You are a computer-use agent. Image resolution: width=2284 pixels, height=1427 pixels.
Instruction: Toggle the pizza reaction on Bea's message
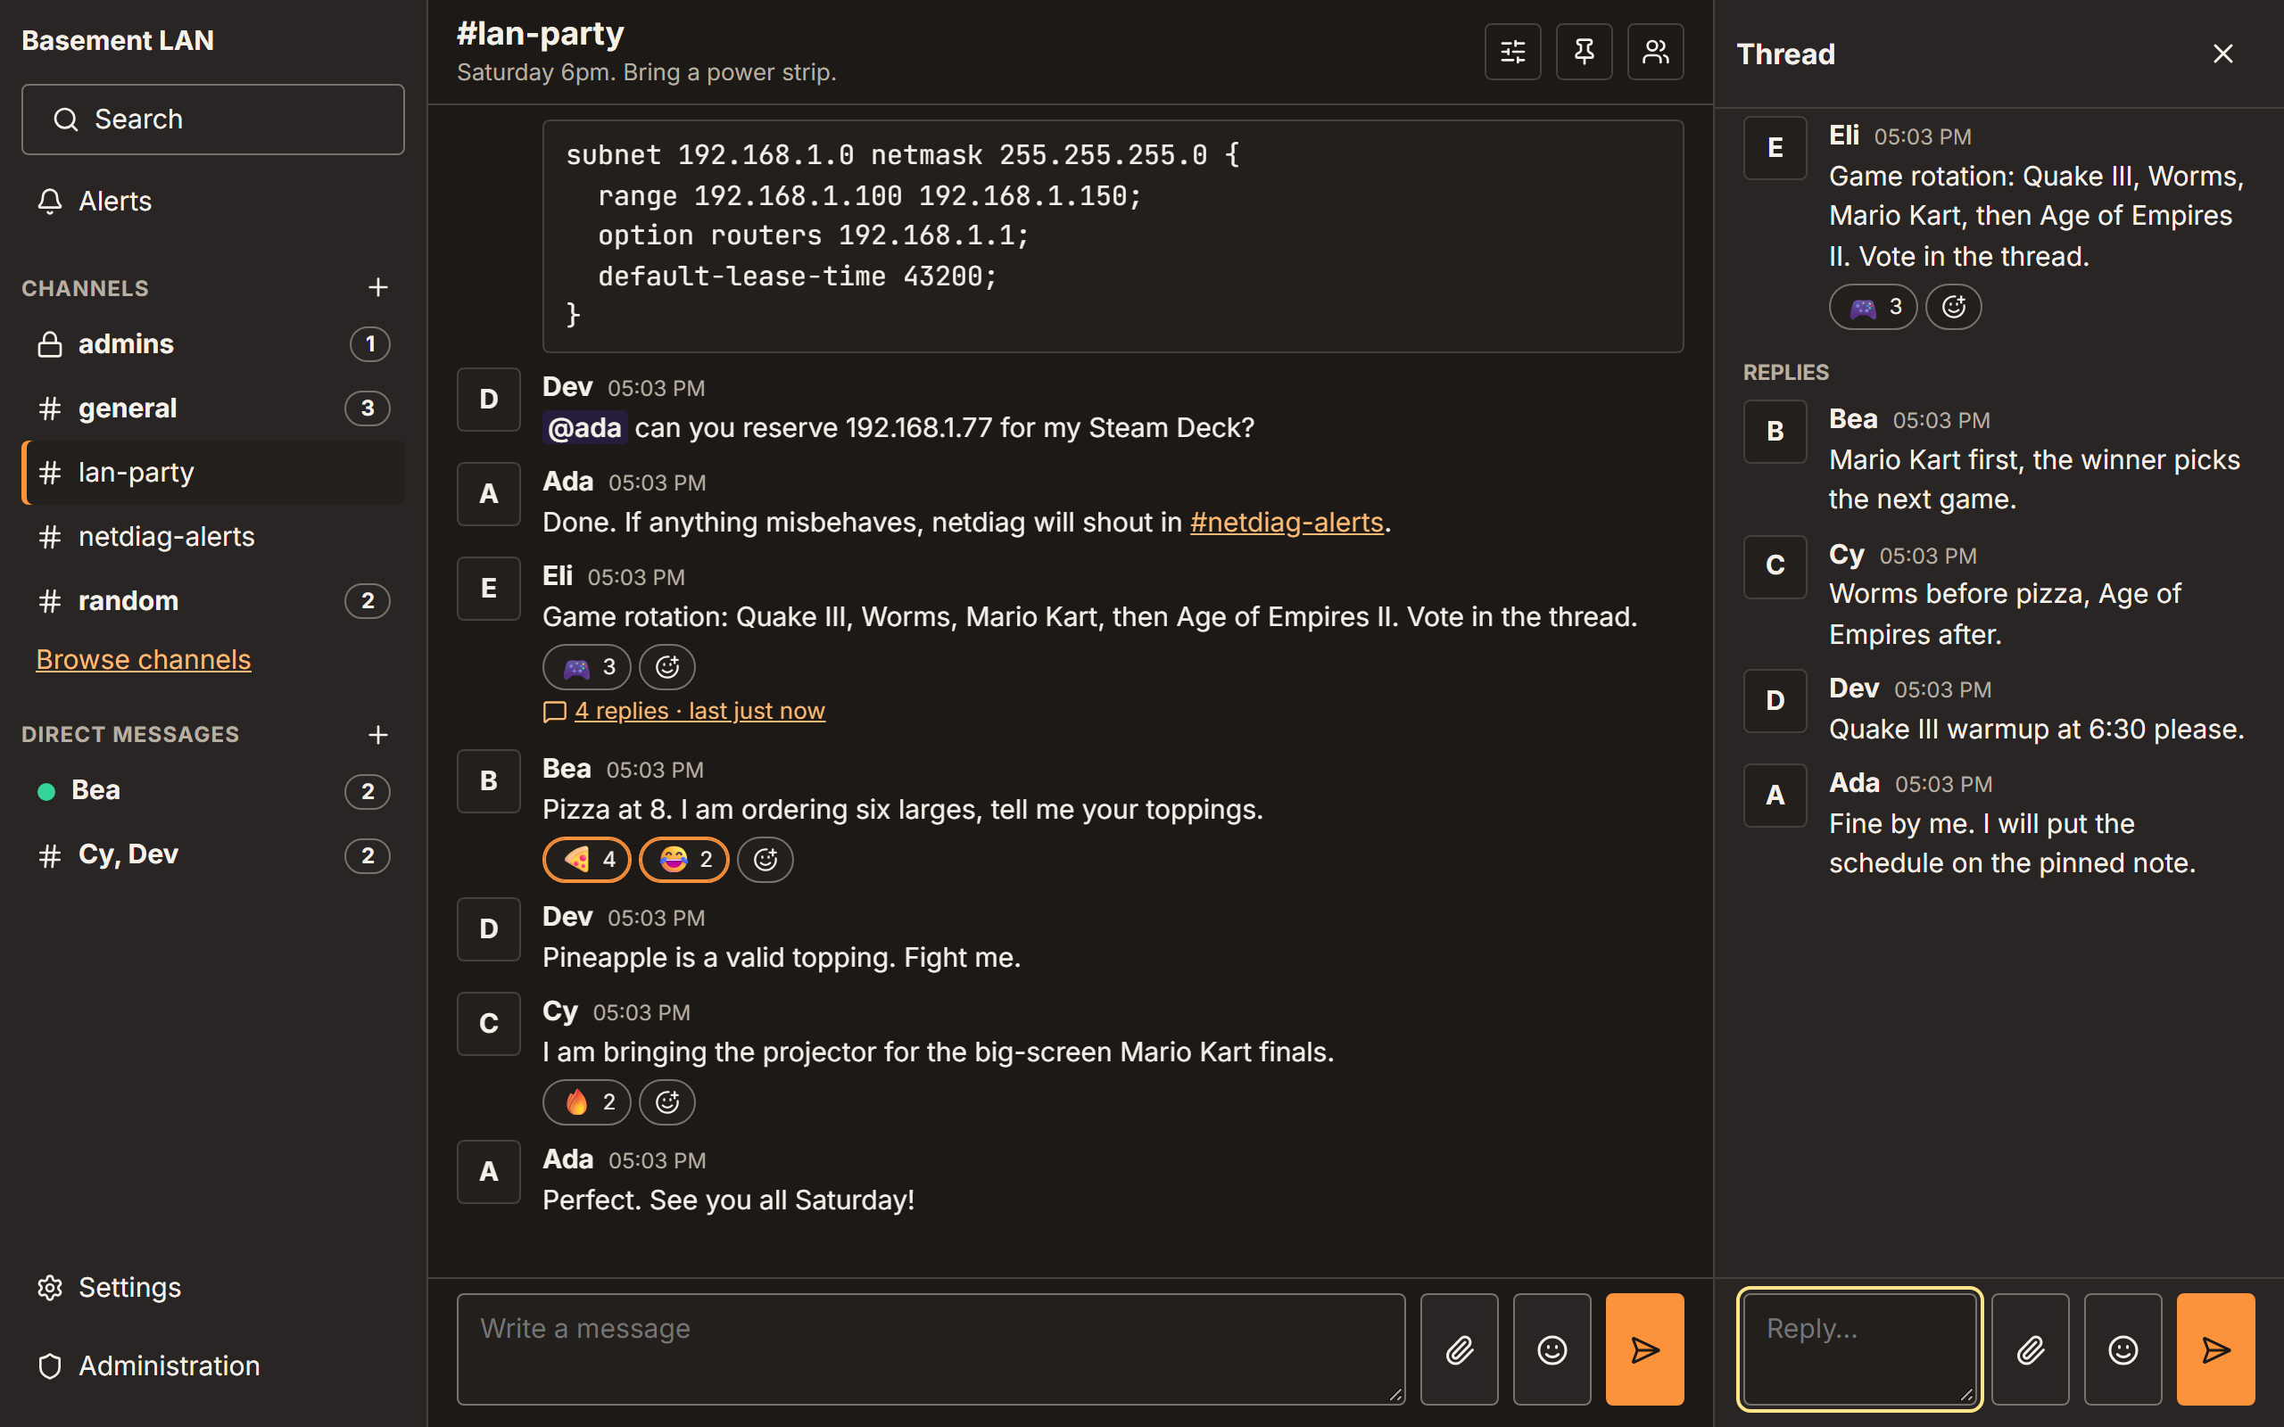coord(587,860)
